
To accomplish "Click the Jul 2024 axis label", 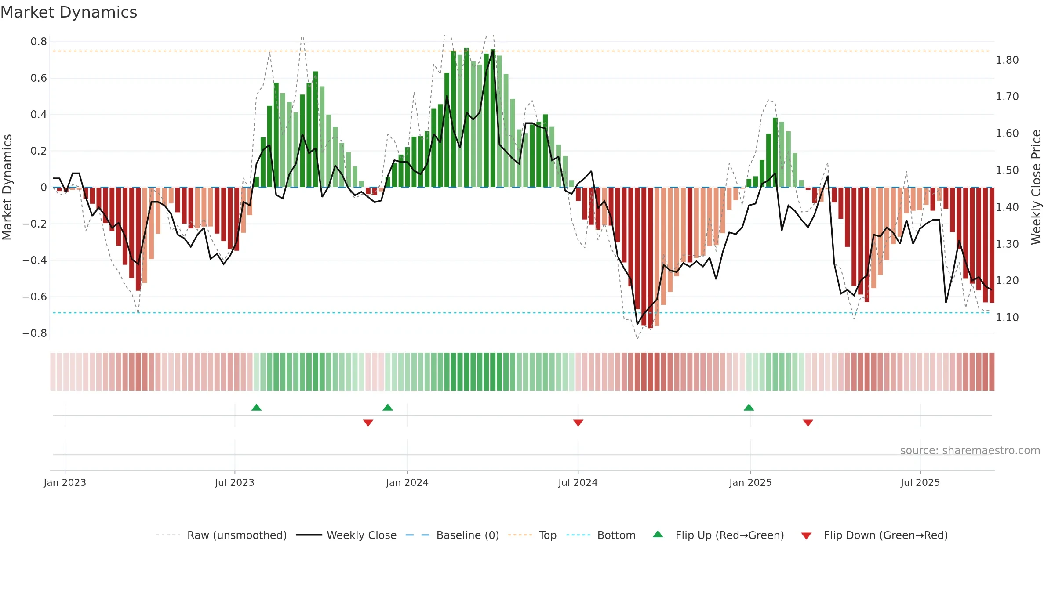I will coord(578,482).
